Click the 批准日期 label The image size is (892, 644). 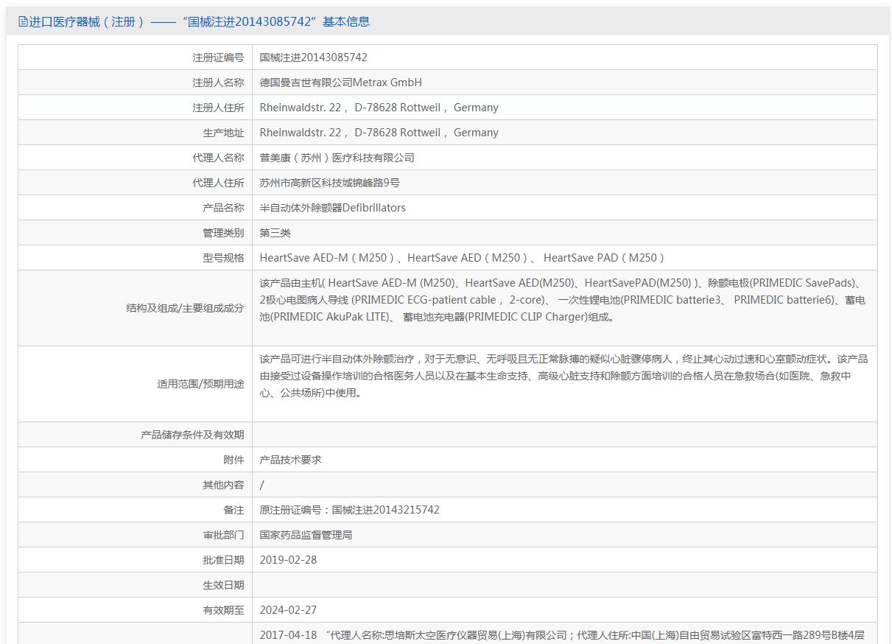point(223,560)
